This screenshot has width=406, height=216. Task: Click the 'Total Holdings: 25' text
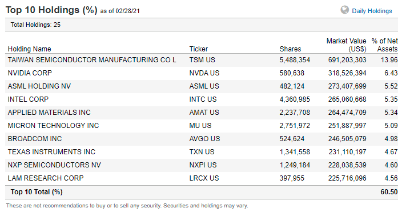[x=35, y=25]
